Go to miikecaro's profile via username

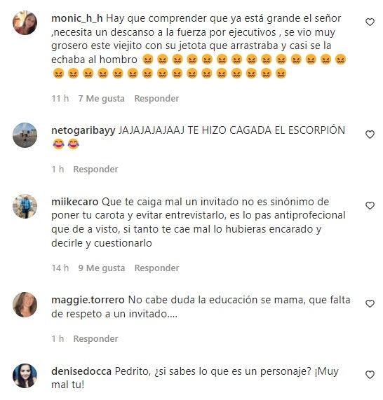coord(75,202)
